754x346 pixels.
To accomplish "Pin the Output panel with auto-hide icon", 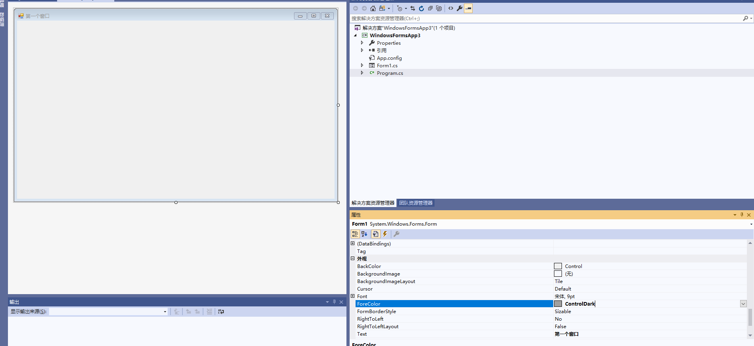I will click(x=334, y=302).
